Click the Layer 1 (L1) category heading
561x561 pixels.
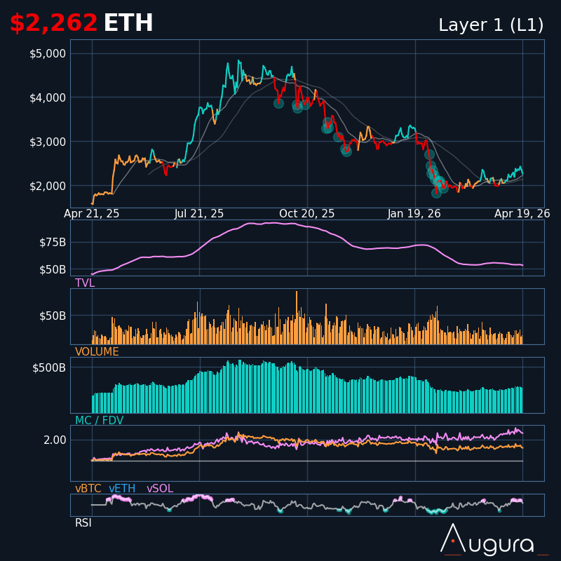(491, 25)
